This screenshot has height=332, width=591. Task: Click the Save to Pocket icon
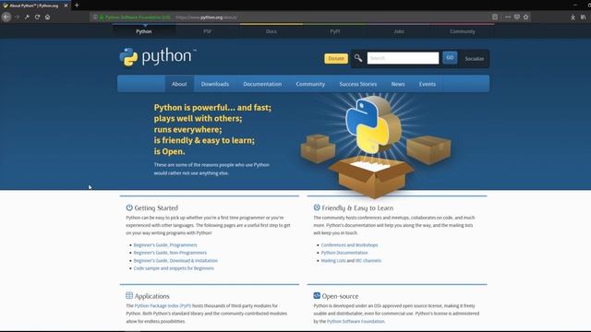click(x=517, y=17)
